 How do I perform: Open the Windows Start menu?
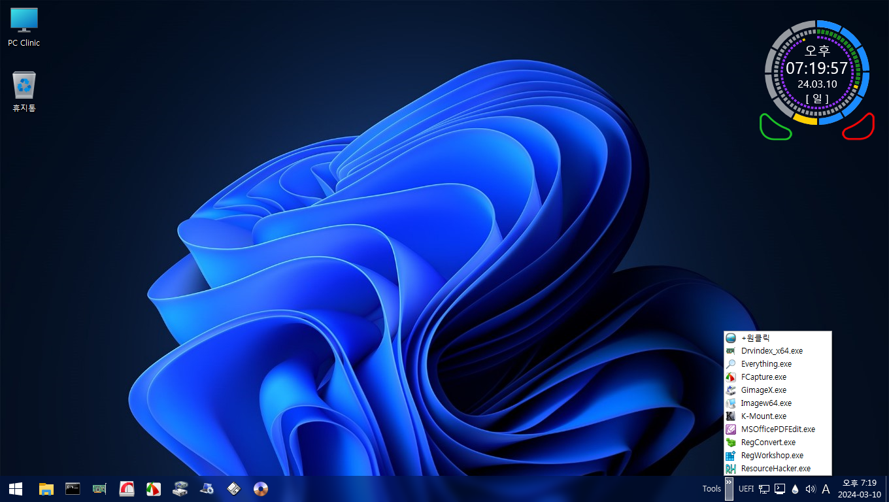[16, 488]
